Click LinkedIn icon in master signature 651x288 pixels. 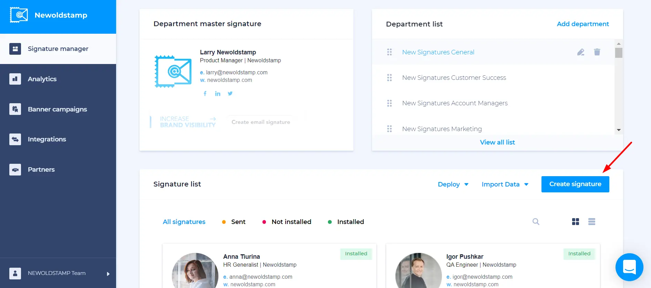pyautogui.click(x=218, y=94)
